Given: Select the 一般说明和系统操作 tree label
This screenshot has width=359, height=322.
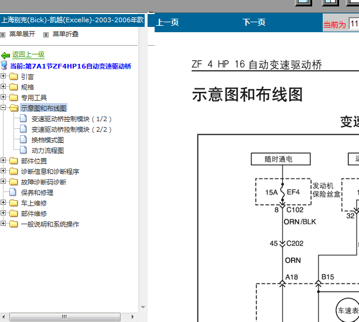Looking at the screenshot, I should [x=50, y=224].
